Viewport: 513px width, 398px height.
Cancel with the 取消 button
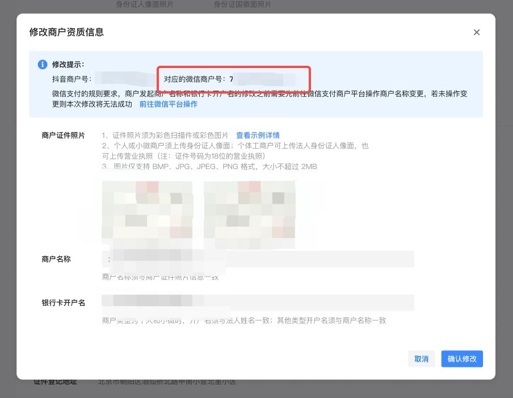[422, 359]
